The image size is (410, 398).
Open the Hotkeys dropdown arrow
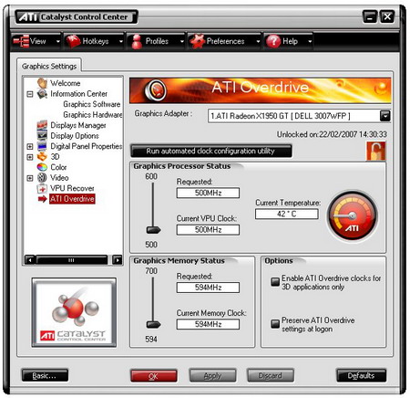pos(121,41)
